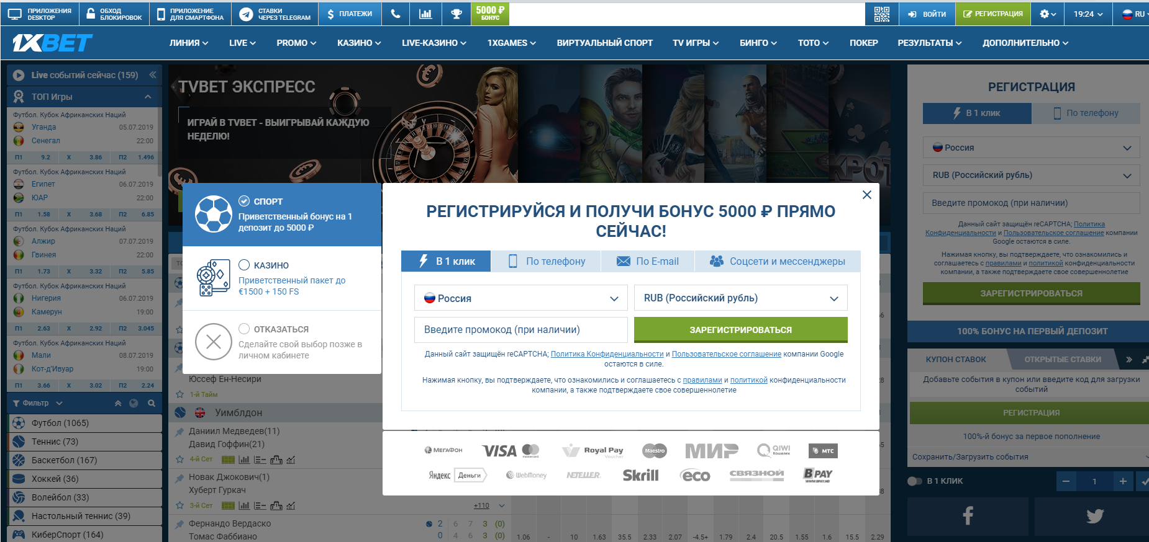Click the 1XBET logo
Image resolution: width=1149 pixels, height=542 pixels.
[52, 43]
